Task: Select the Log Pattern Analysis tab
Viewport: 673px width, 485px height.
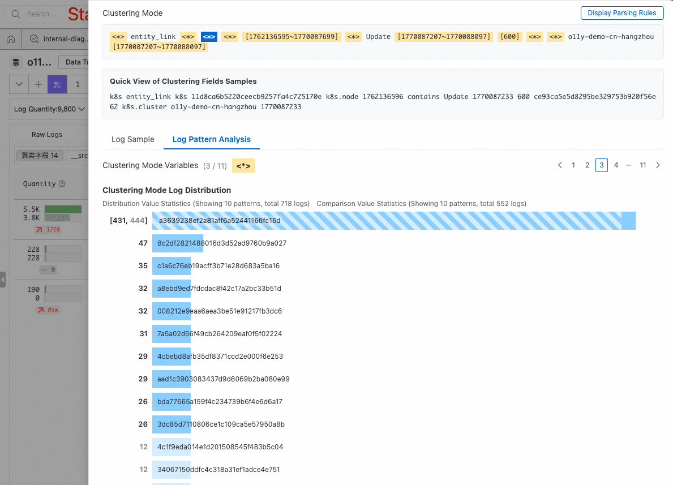Action: pyautogui.click(x=211, y=139)
